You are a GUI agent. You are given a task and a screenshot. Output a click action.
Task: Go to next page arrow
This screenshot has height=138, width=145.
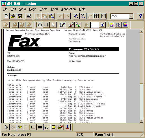[x=102, y=25]
